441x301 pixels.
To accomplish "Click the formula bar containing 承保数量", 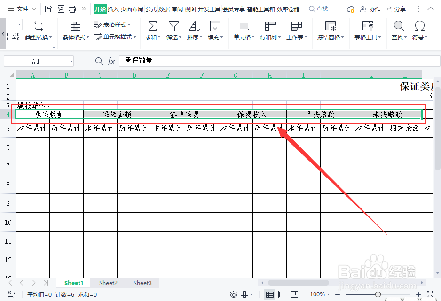I will click(280, 61).
